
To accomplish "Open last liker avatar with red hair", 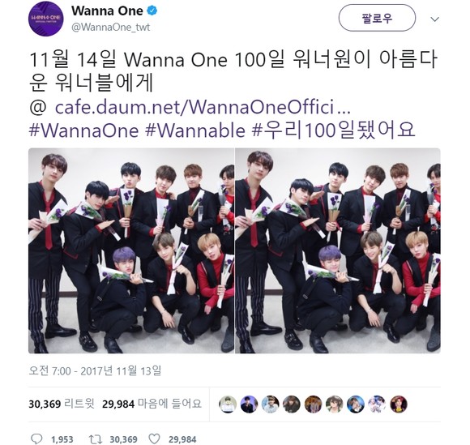I will click(x=399, y=404).
